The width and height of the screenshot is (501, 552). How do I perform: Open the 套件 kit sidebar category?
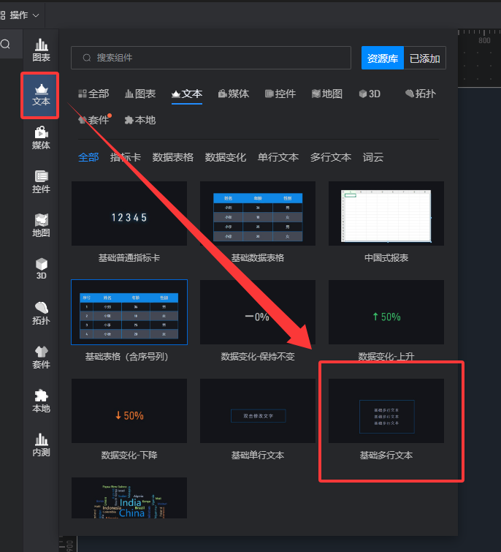pos(41,358)
